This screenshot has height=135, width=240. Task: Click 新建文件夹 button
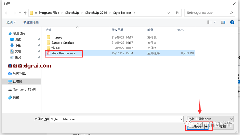[31, 22]
